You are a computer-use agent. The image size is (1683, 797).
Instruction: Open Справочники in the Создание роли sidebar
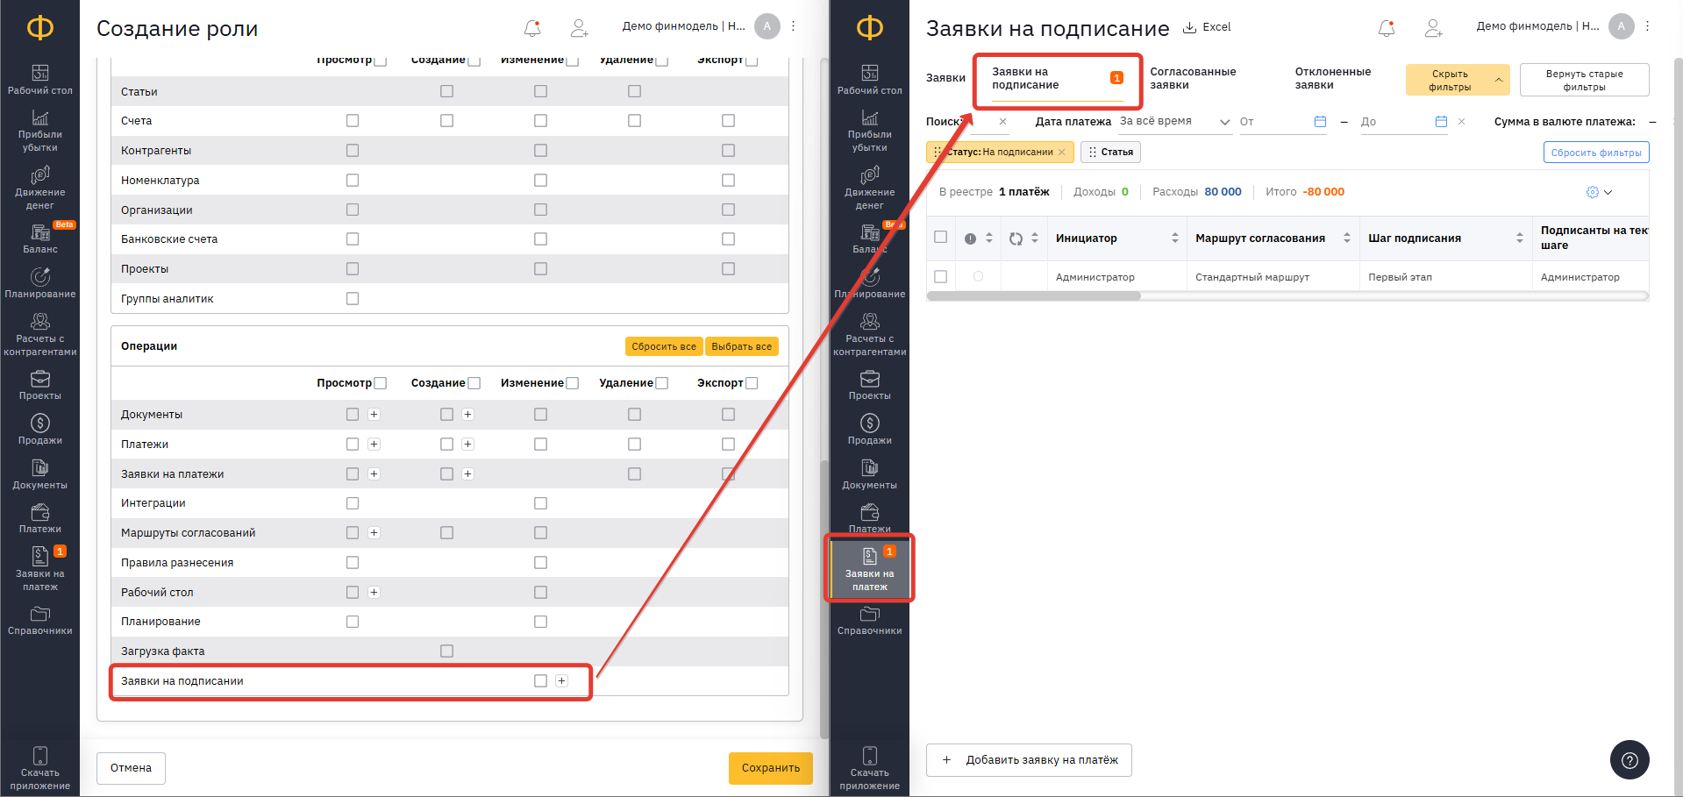point(40,620)
